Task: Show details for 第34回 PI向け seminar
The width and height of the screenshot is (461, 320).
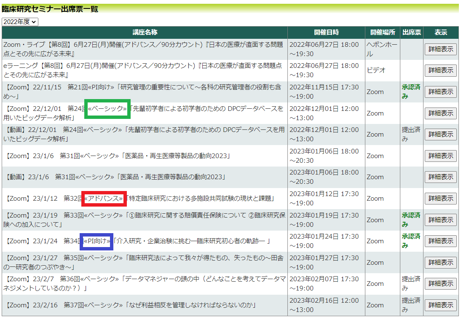Action: click(441, 241)
